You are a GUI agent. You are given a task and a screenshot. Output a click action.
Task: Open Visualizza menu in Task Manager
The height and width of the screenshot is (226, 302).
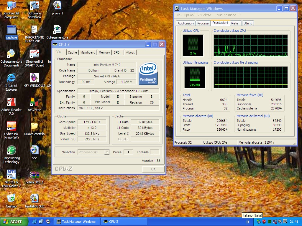pyautogui.click(x=204, y=15)
